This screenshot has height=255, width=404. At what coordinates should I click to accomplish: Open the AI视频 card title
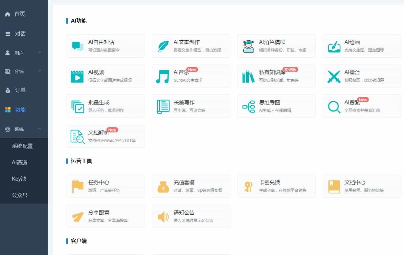[96, 72]
